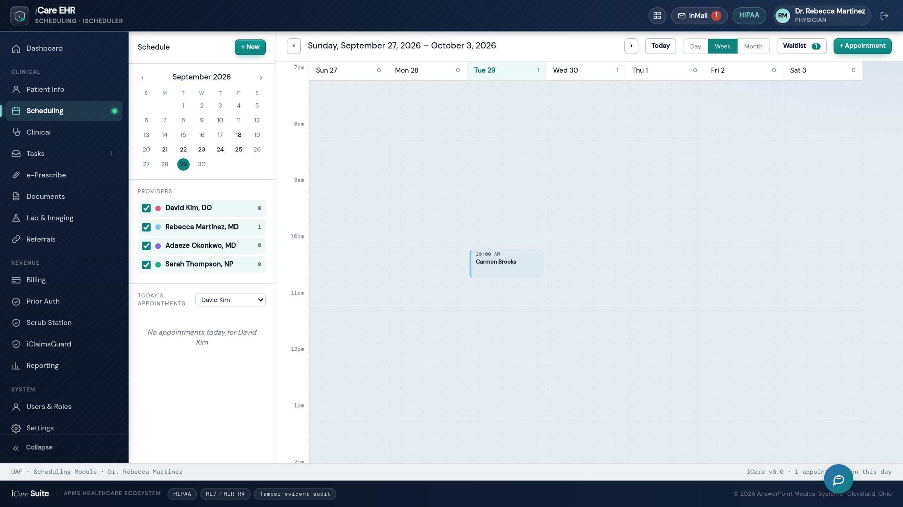The image size is (903, 507).
Task: Go to previous week in schedule
Action: coord(293,46)
